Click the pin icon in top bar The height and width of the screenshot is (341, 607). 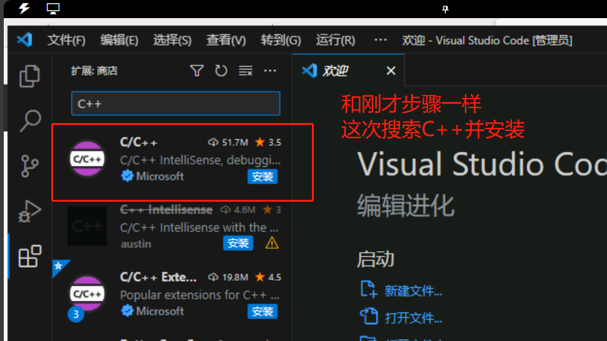click(445, 9)
